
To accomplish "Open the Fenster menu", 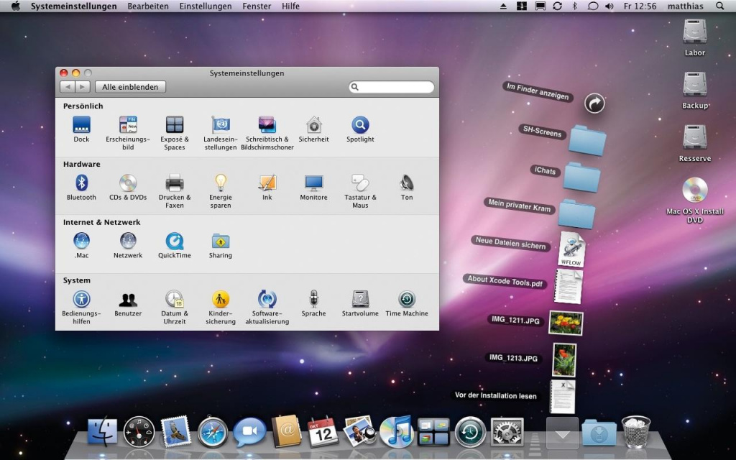I will coord(257,6).
